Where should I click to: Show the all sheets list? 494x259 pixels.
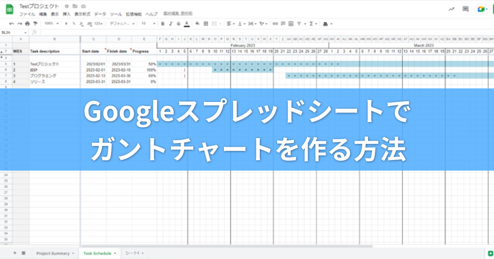pos(23,253)
